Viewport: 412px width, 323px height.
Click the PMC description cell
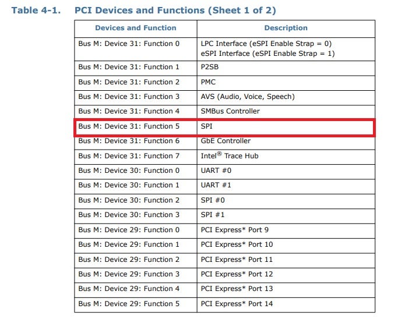pos(208,82)
